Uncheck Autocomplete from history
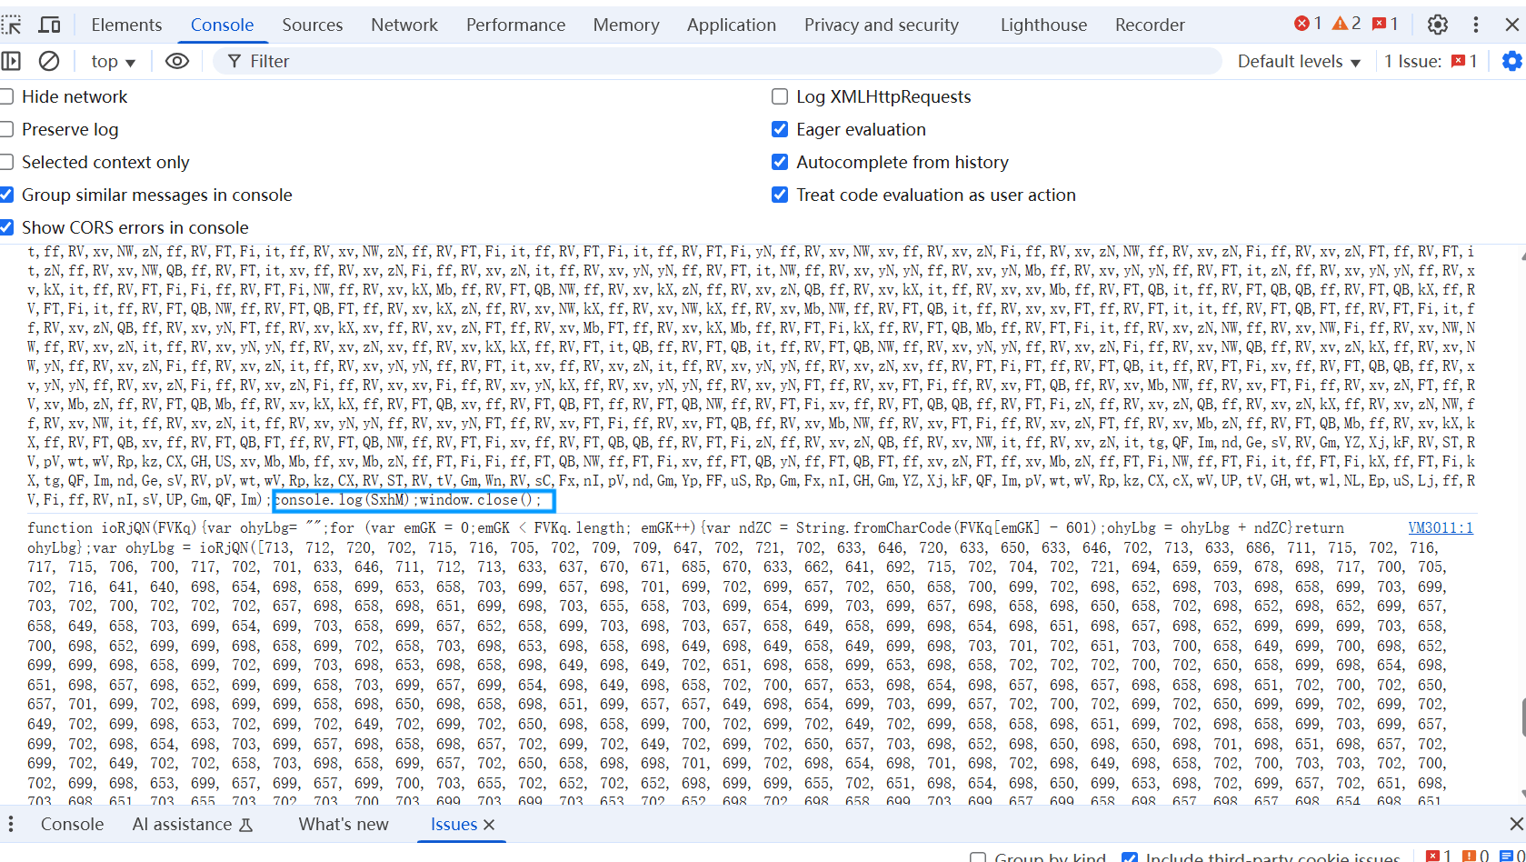Screen dimensions: 1526x862 tap(780, 162)
